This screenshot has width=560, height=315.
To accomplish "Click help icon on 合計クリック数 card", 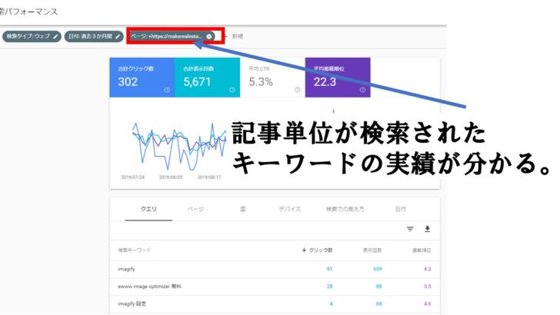I will tap(167, 89).
